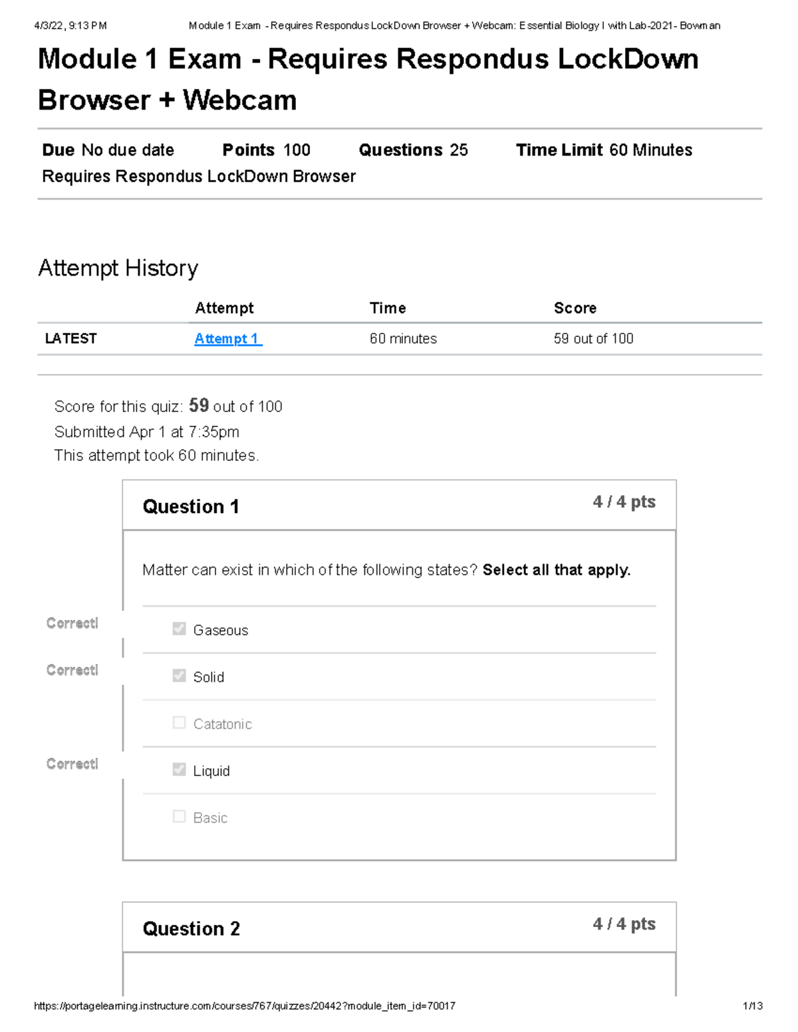The height and width of the screenshot is (1032, 798).
Task: Toggle the Gaseous checkbox
Action: pyautogui.click(x=179, y=629)
